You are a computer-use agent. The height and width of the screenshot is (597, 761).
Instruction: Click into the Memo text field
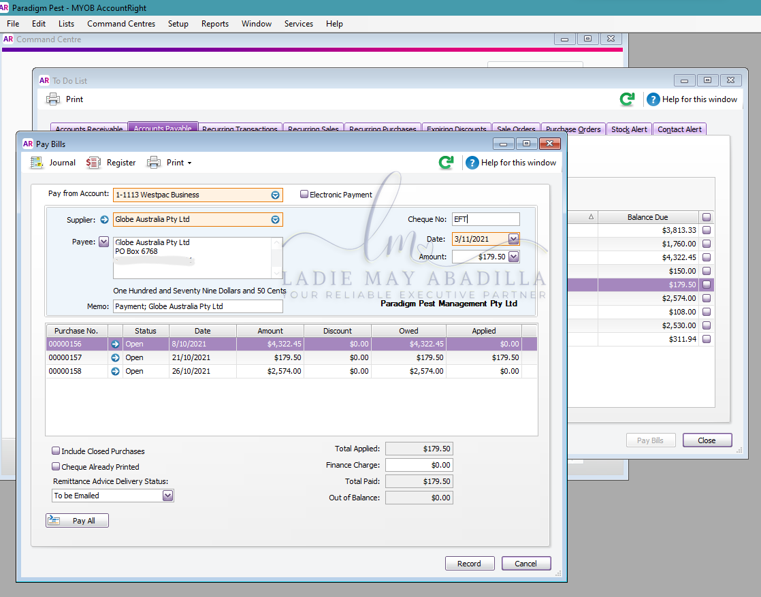[x=198, y=306]
